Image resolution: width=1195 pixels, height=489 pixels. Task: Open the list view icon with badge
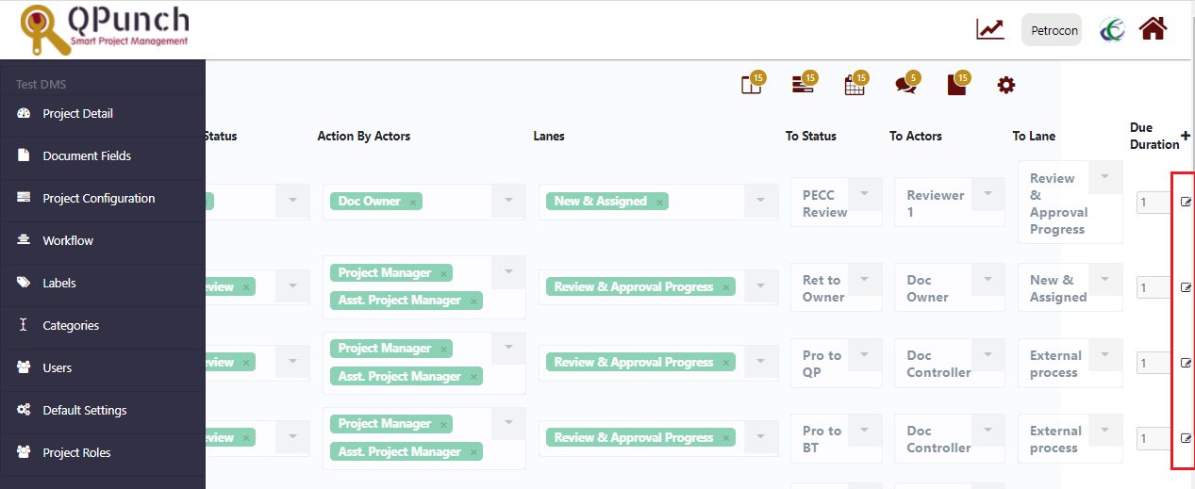coord(804,84)
